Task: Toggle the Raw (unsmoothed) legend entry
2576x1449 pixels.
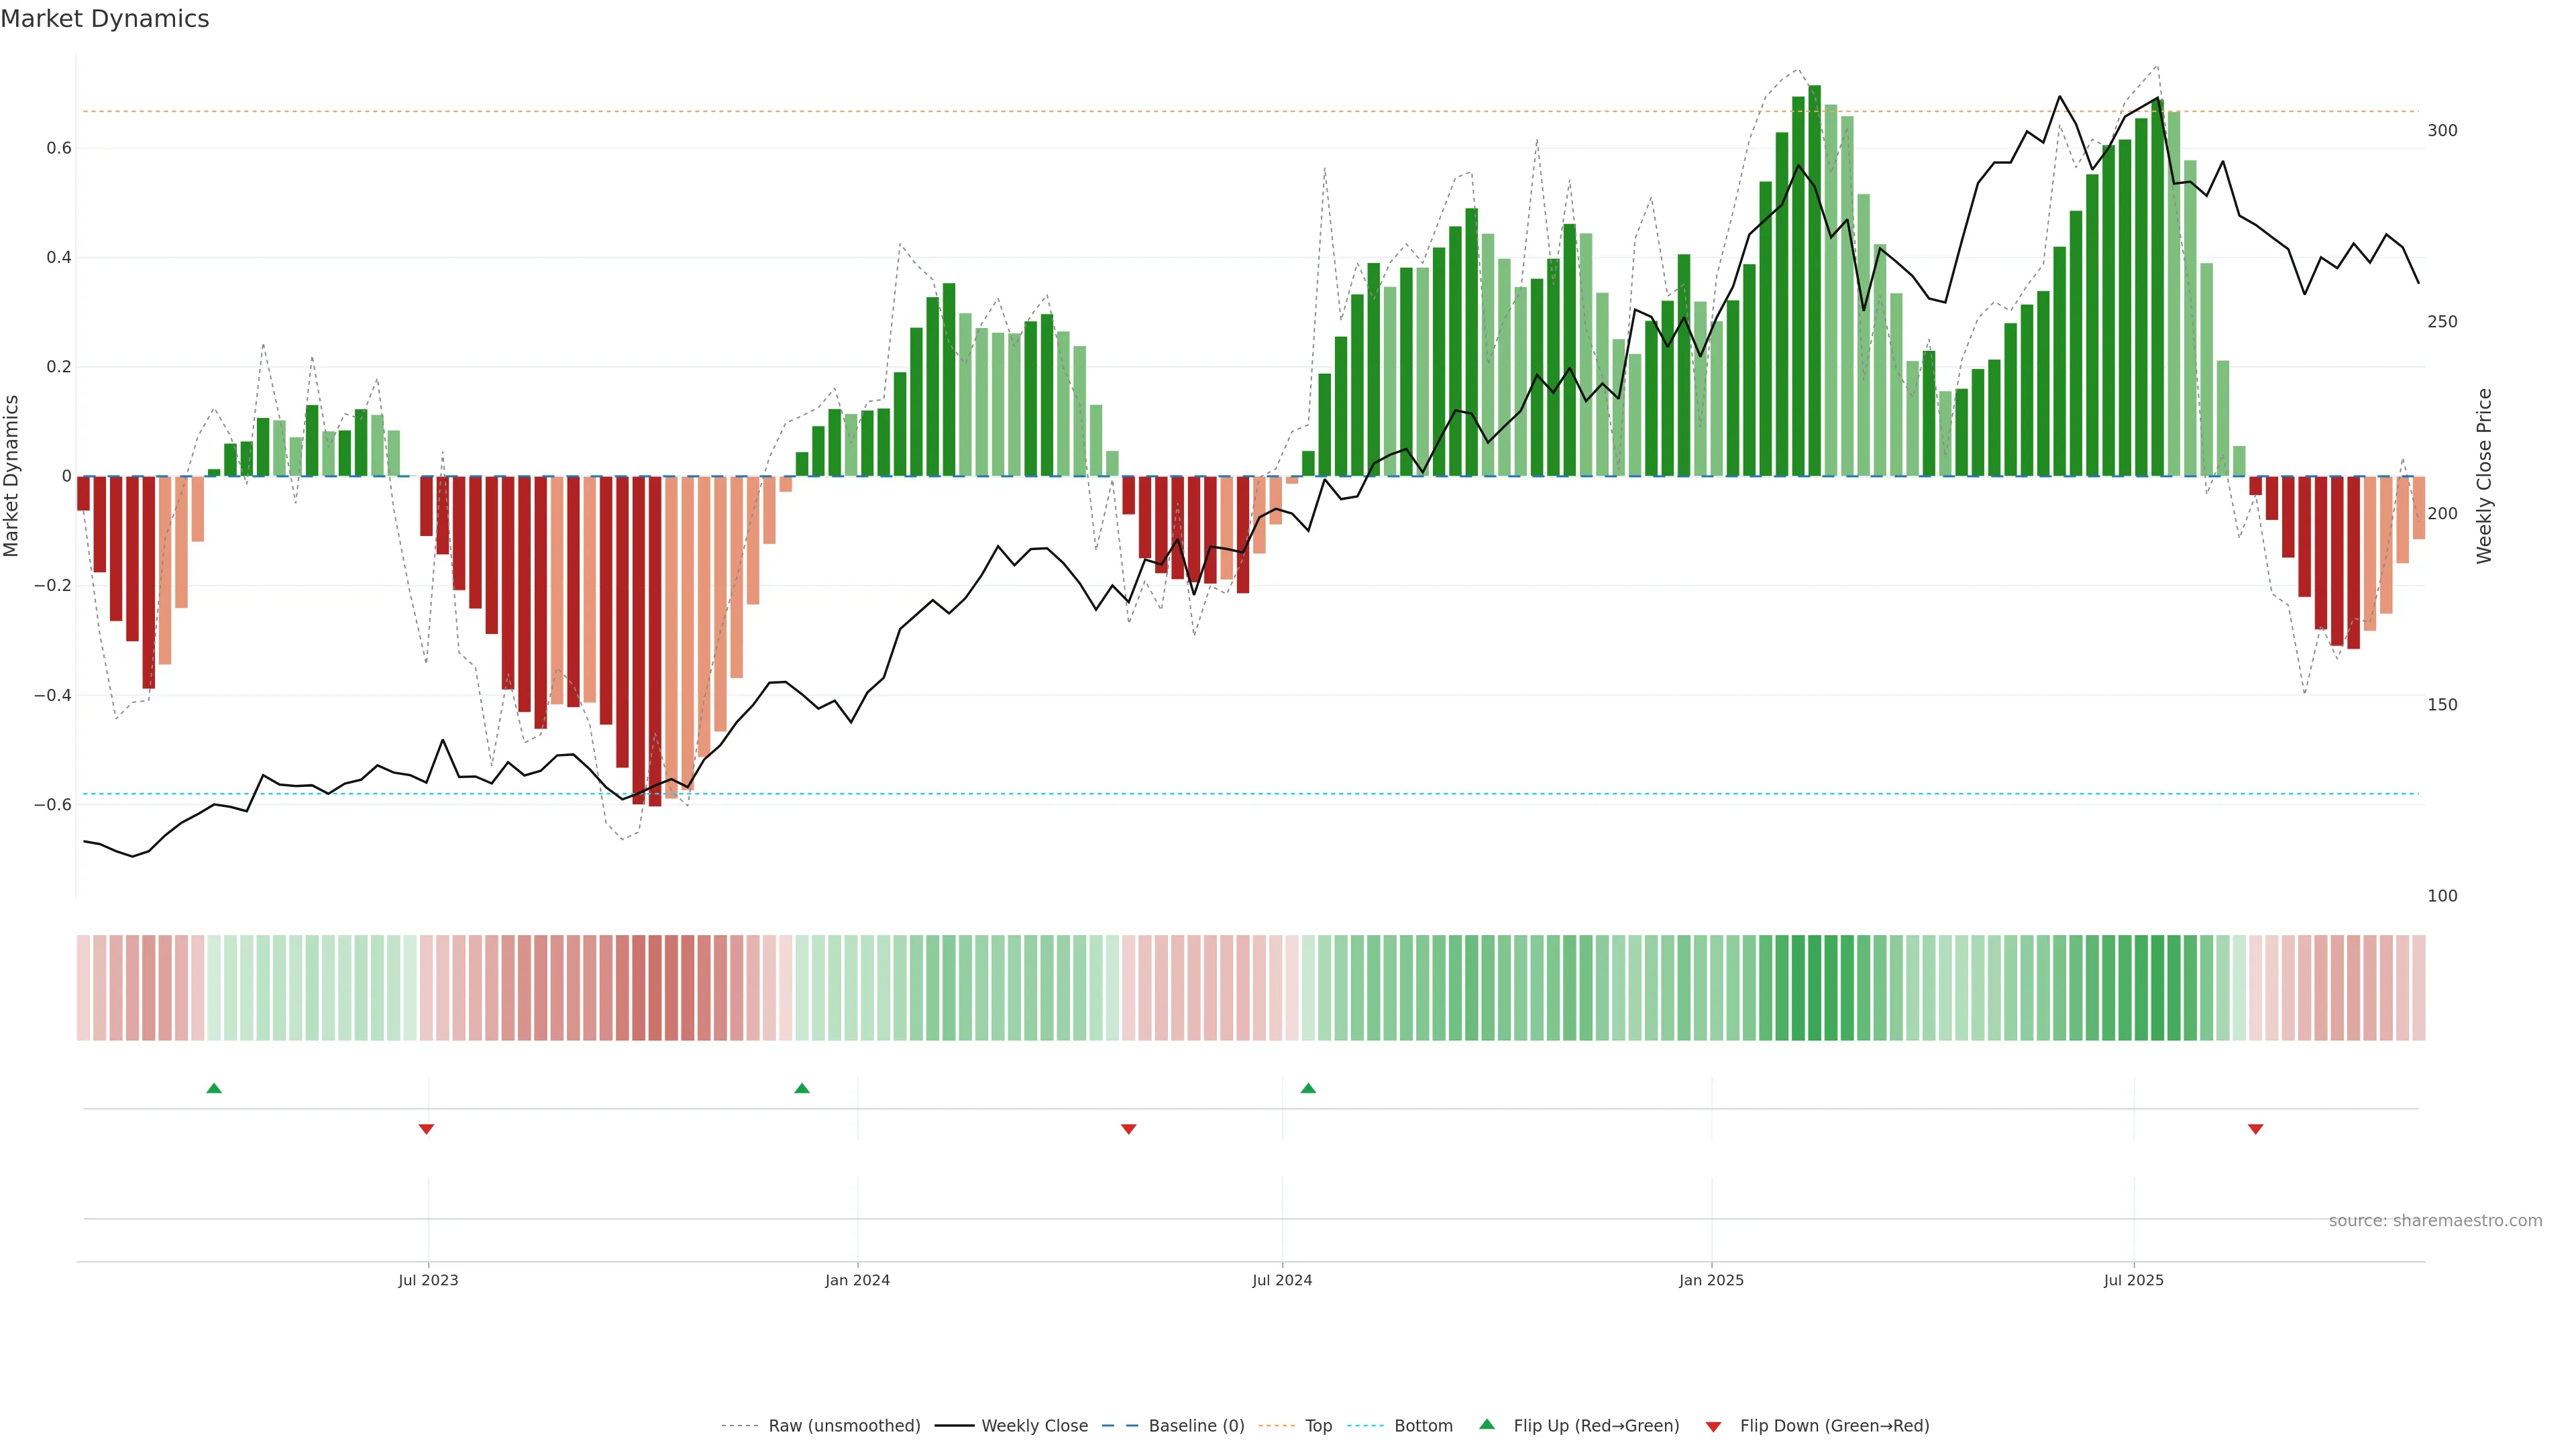Action: tap(844, 1426)
